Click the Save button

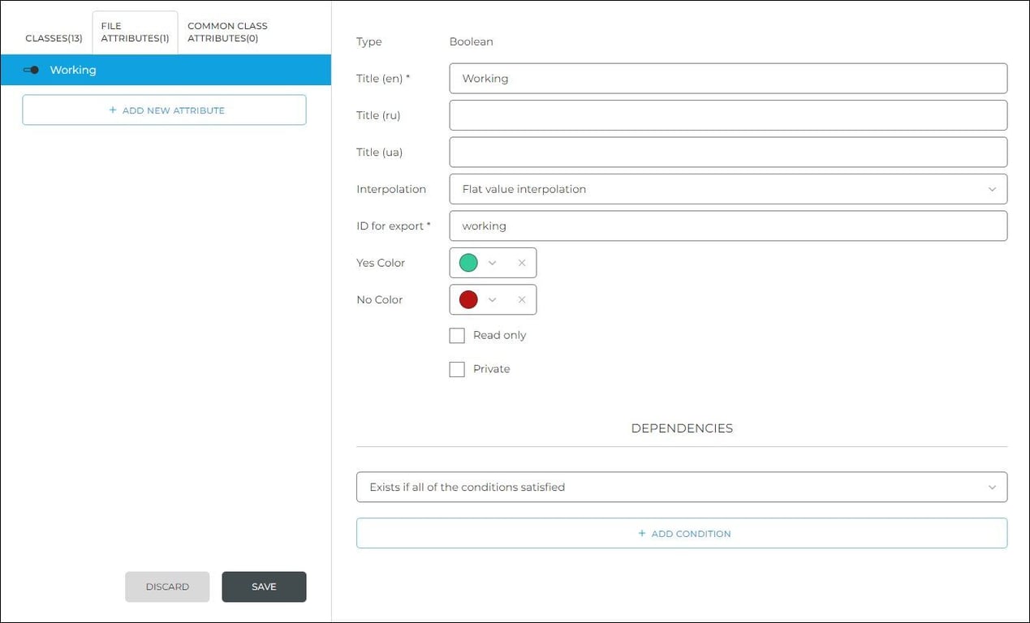click(x=264, y=586)
